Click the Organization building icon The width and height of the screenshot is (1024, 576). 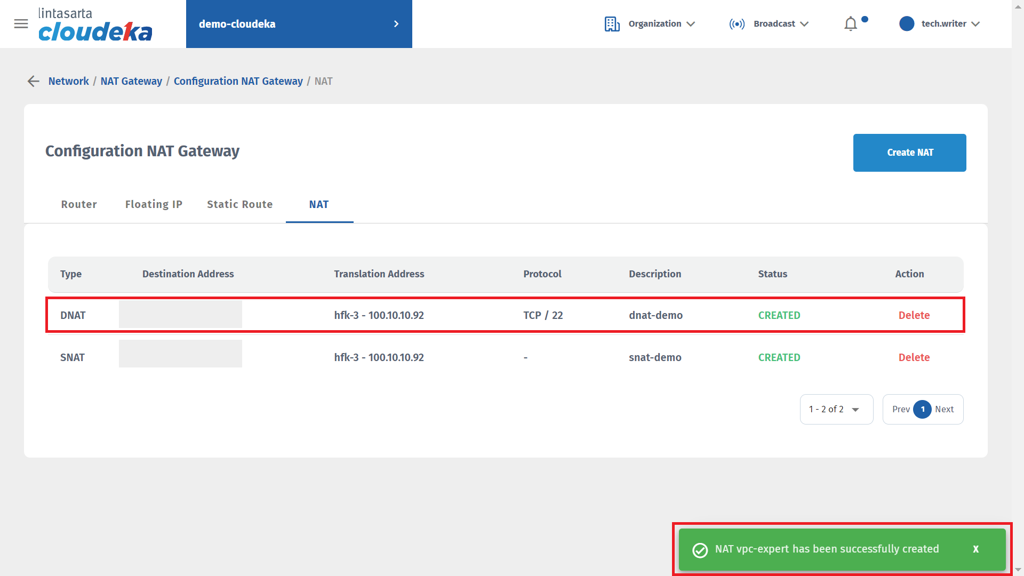click(612, 24)
